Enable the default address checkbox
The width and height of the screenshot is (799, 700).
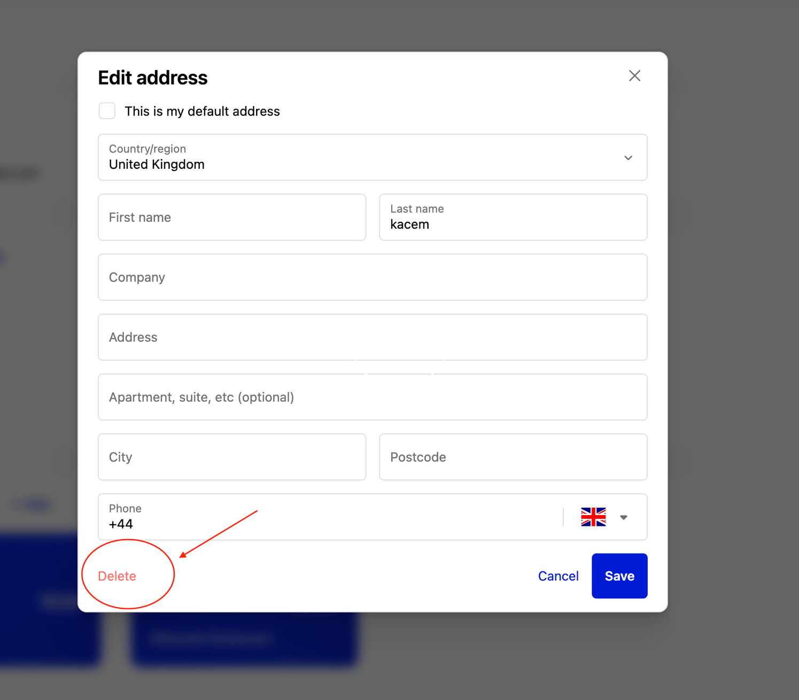(x=107, y=111)
